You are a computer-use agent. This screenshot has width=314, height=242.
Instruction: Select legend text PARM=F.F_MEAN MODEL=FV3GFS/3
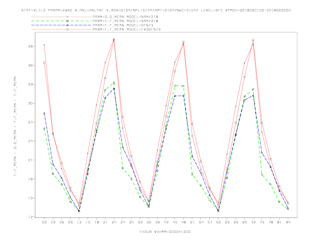click(126, 29)
